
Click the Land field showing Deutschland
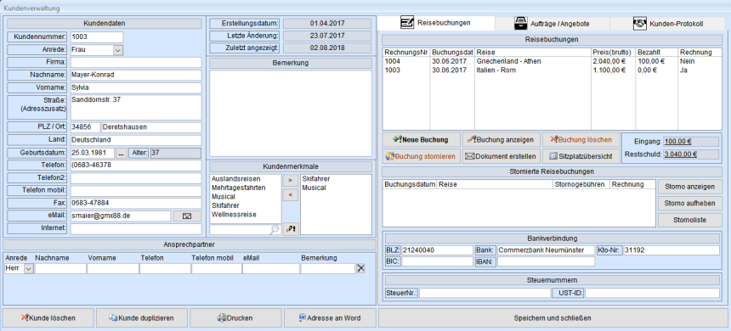(136, 140)
